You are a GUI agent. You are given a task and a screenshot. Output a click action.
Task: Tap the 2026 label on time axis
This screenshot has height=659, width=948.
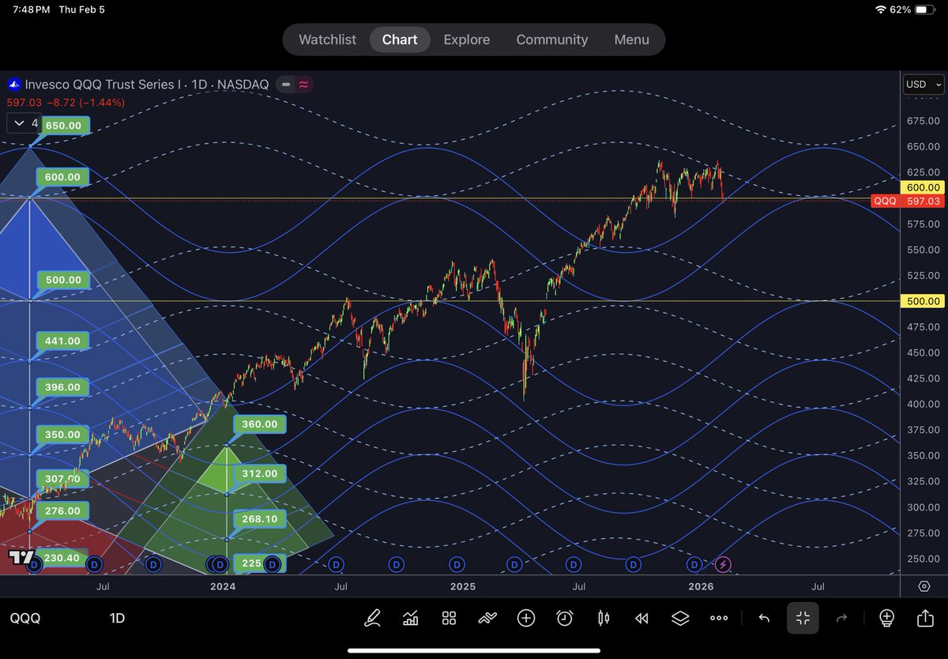[701, 586]
